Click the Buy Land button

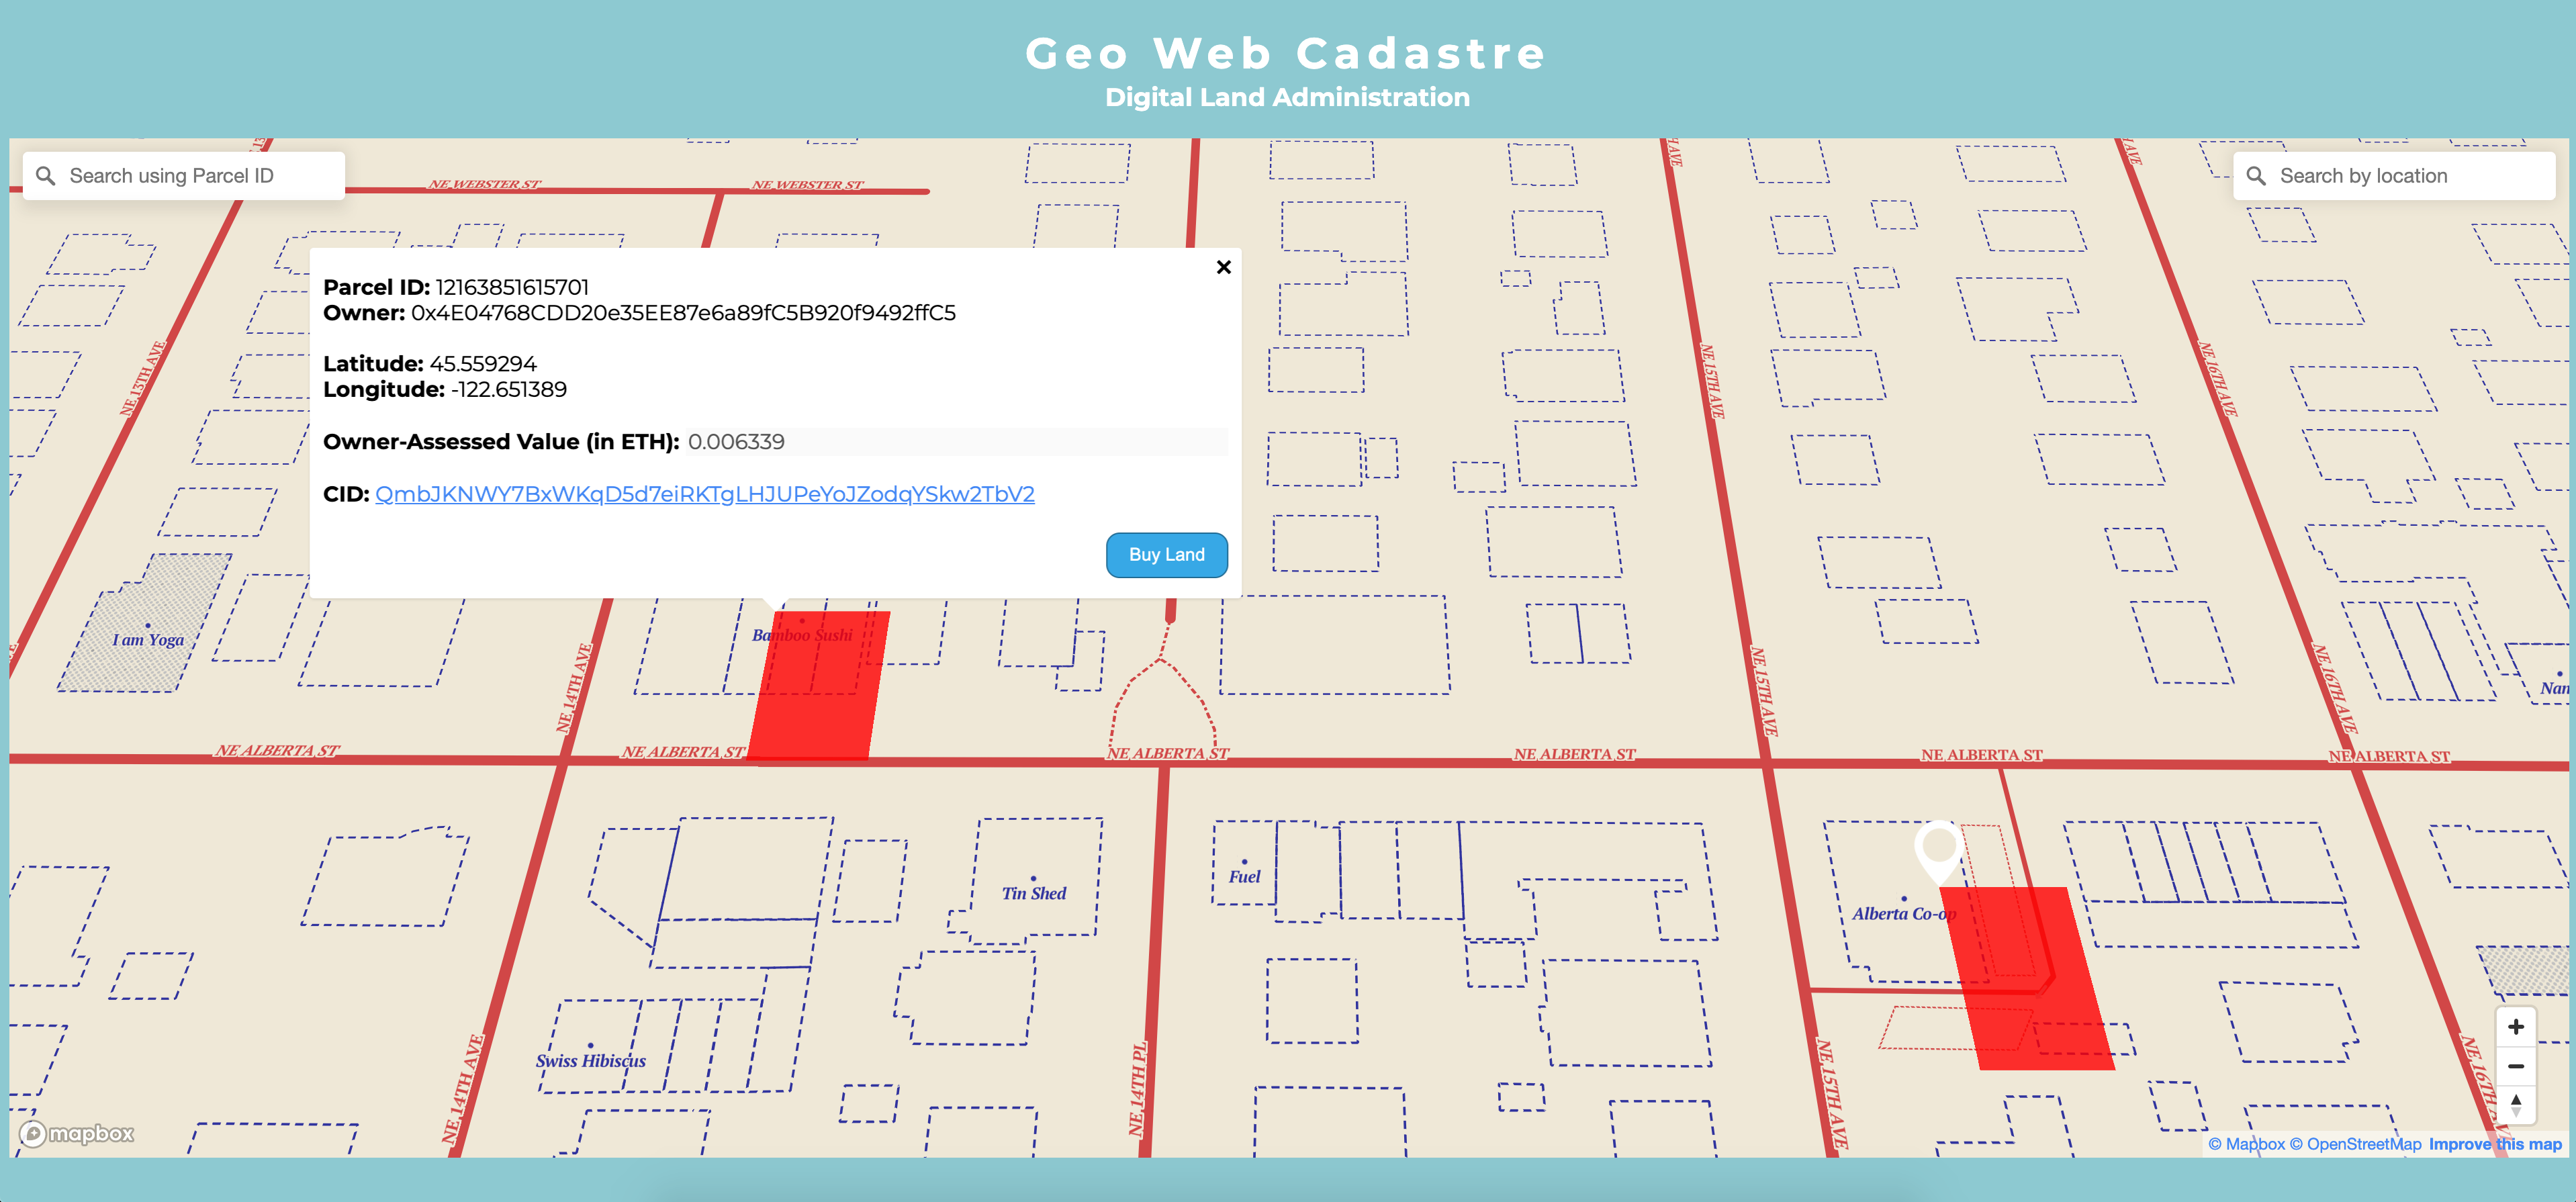click(x=1168, y=553)
